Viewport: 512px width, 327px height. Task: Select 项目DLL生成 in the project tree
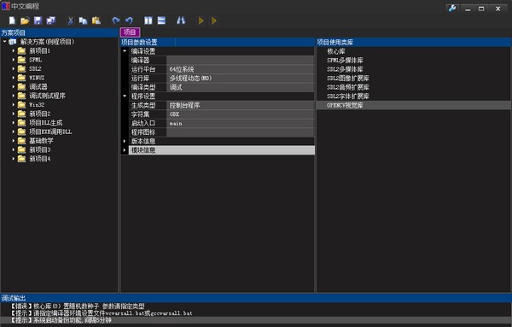46,123
